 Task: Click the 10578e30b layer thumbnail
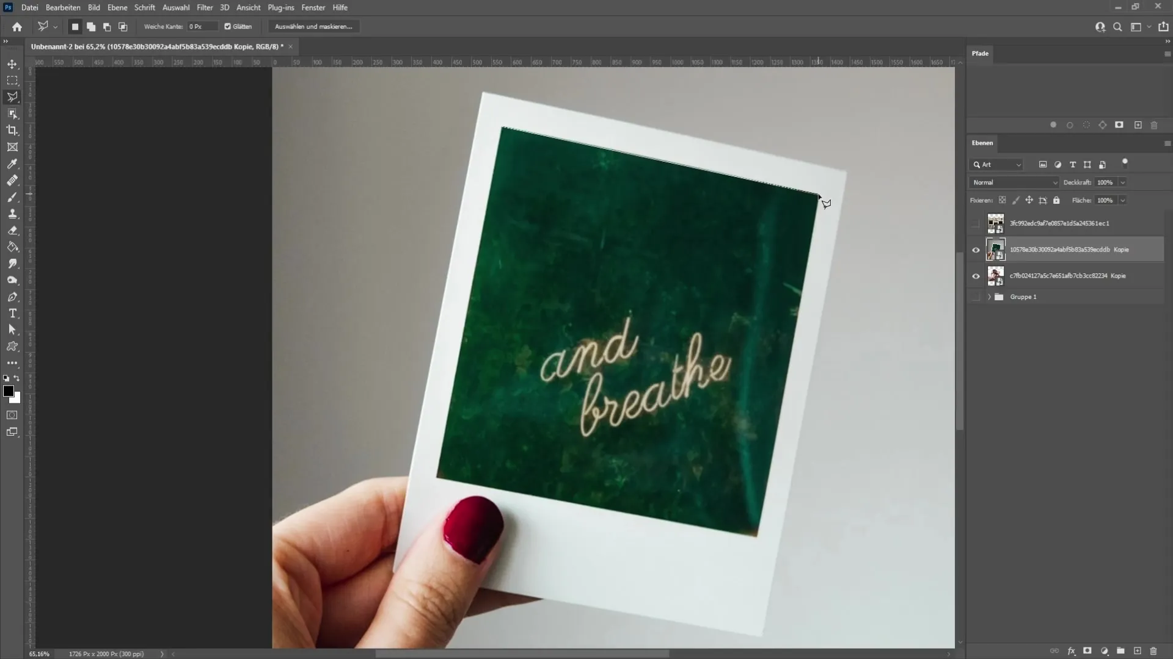[996, 250]
